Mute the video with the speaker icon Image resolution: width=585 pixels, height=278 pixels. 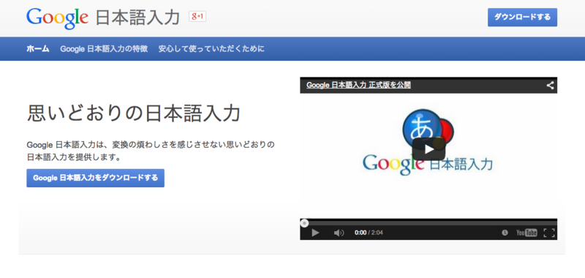pyautogui.click(x=339, y=233)
